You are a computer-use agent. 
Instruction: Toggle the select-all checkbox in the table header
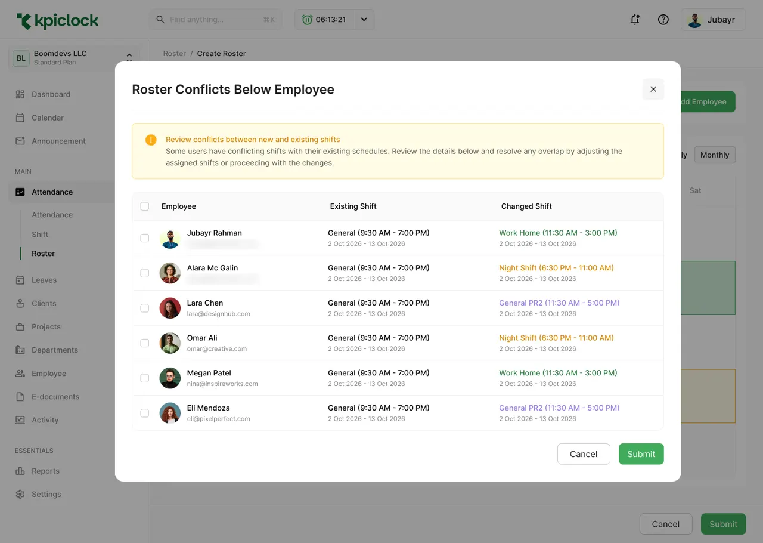145,206
